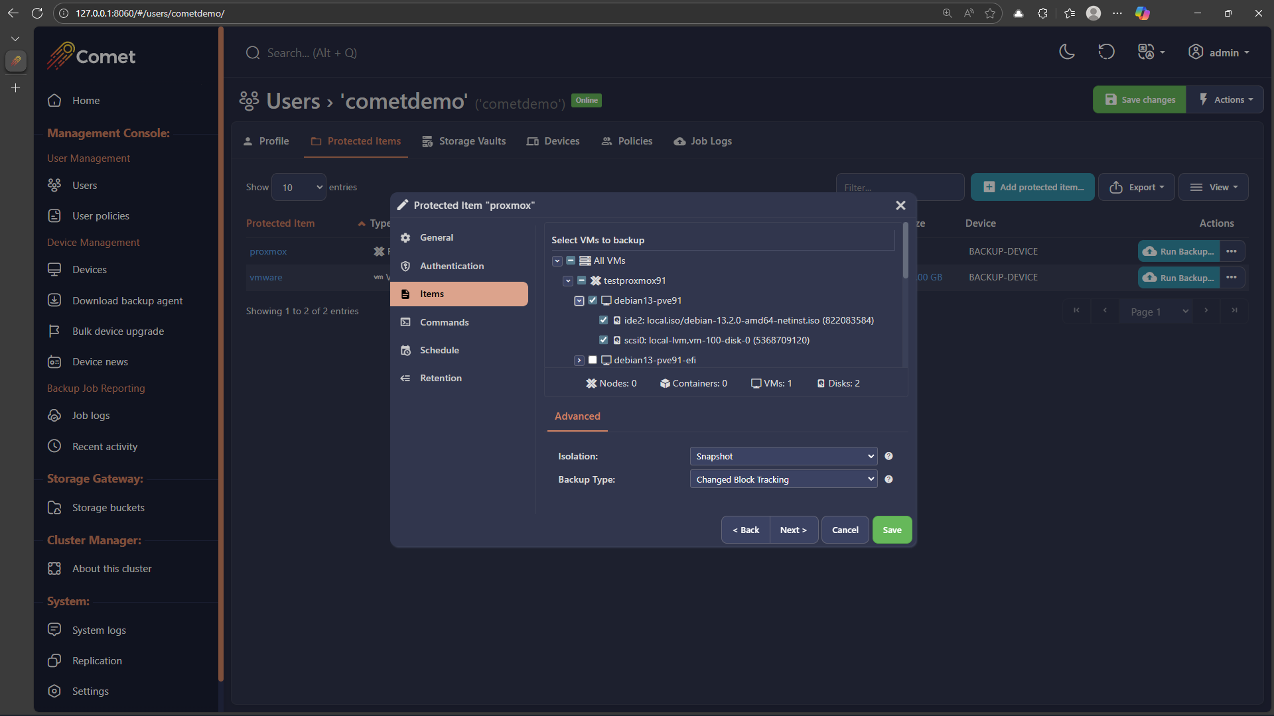Image resolution: width=1274 pixels, height=716 pixels.
Task: Uncheck the debian13-pve91 VM checkbox
Action: click(593, 300)
